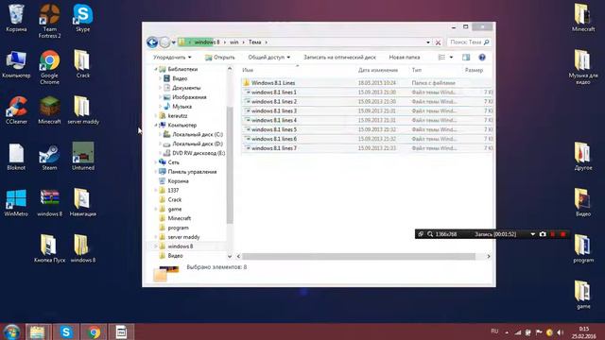Collapse the Компьютер tree node
Viewport: 605px width, 340px height.
pyautogui.click(x=156, y=125)
